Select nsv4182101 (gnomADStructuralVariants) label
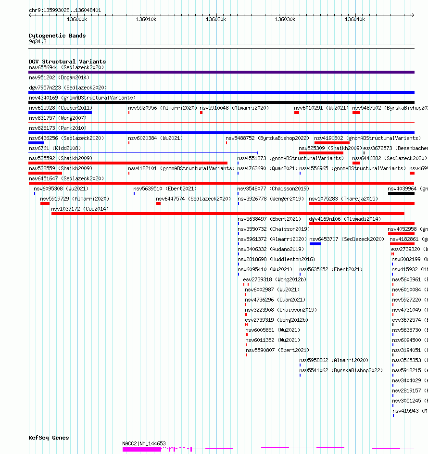The width and height of the screenshot is (428, 454). click(181, 168)
